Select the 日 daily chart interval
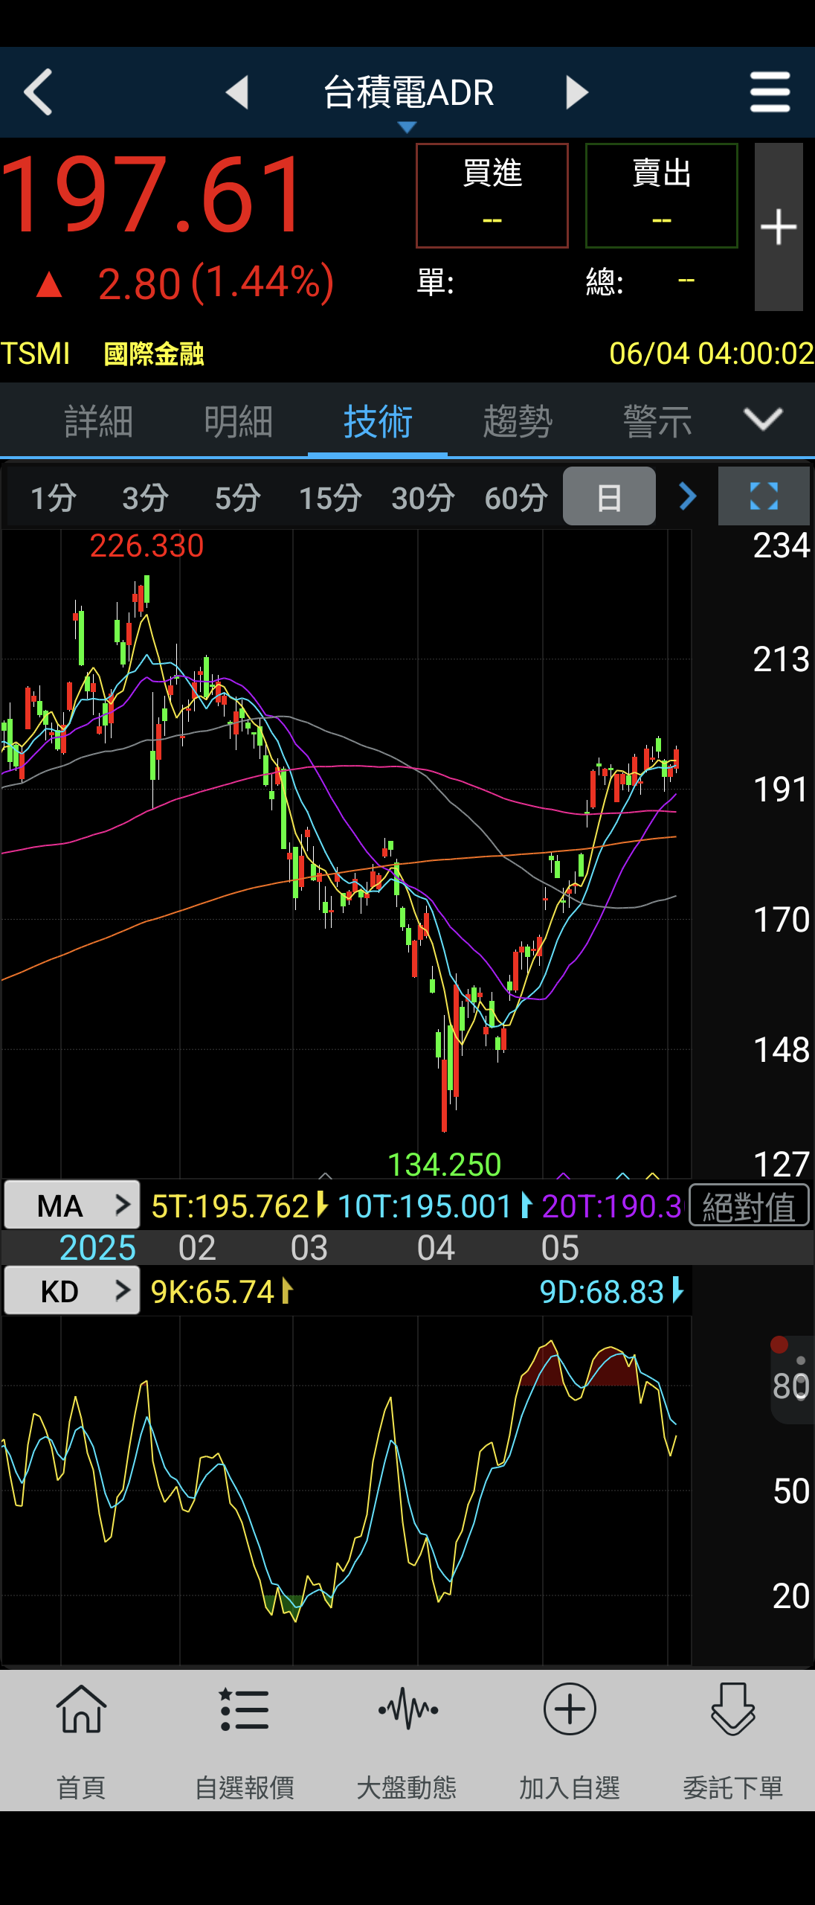 click(x=609, y=497)
